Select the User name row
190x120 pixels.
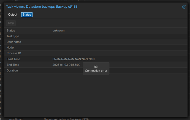(14, 42)
